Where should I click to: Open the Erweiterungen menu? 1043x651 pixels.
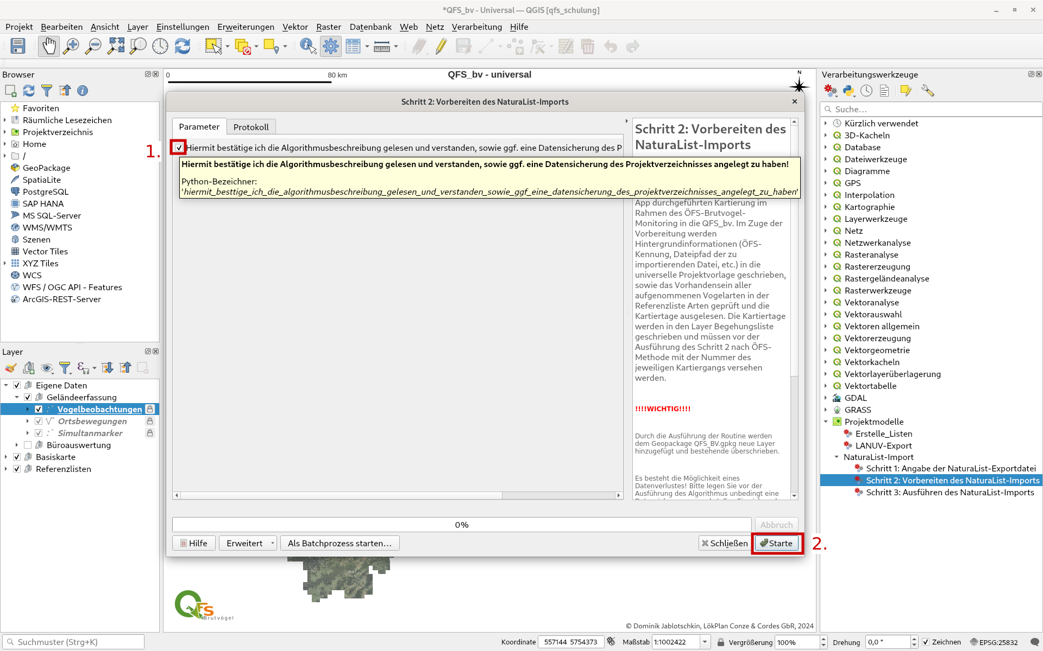(x=246, y=27)
